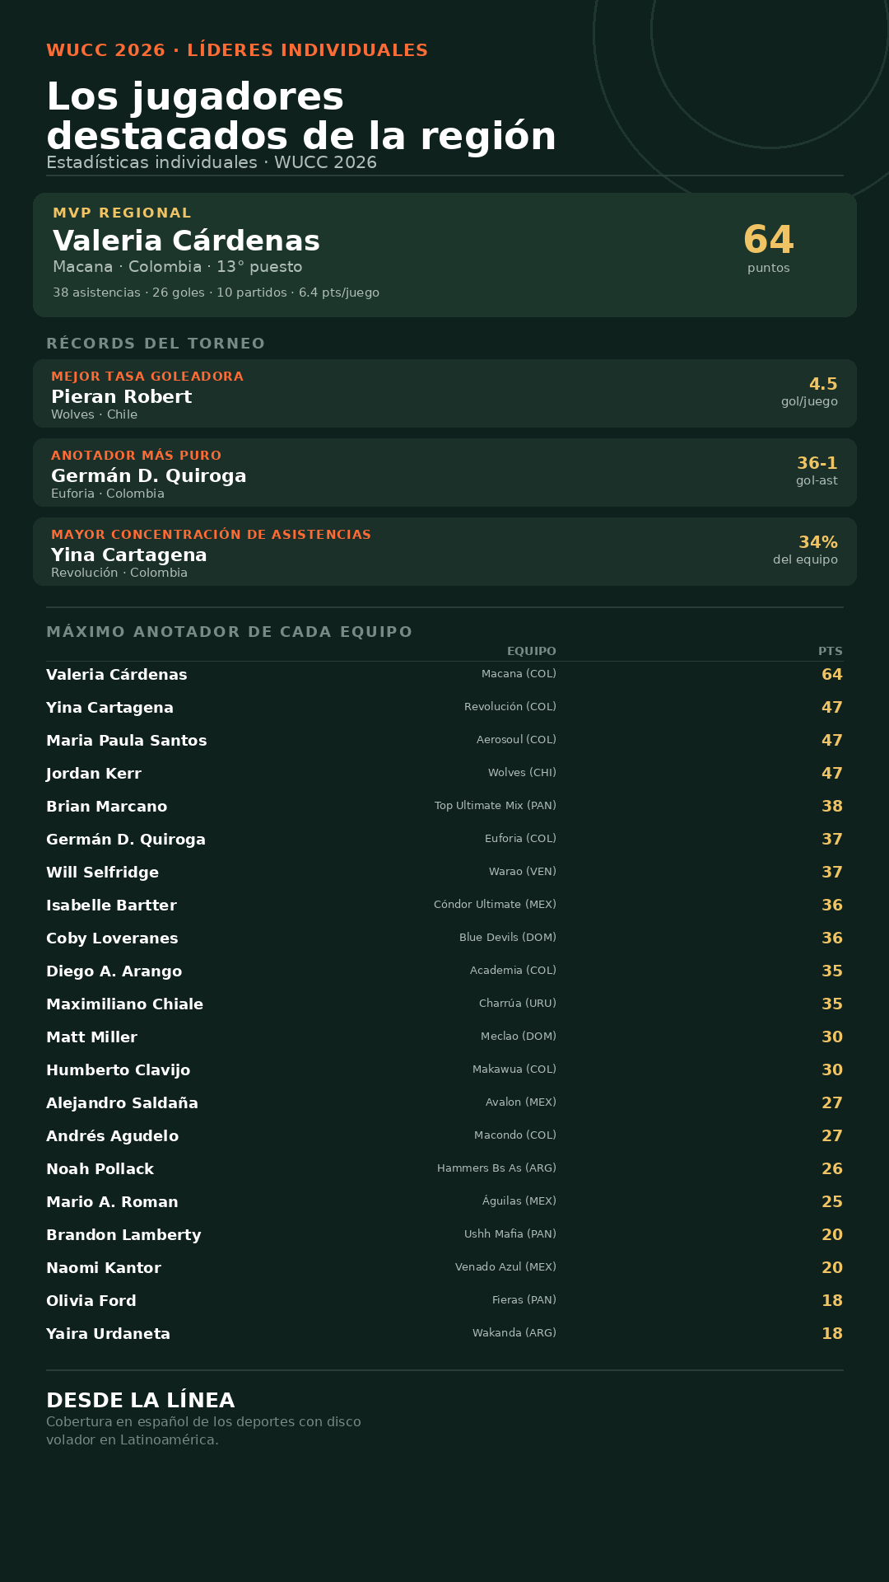Select the Yina Cartagena asistencias record card
The height and width of the screenshot is (1582, 889).
pyautogui.click(x=444, y=551)
